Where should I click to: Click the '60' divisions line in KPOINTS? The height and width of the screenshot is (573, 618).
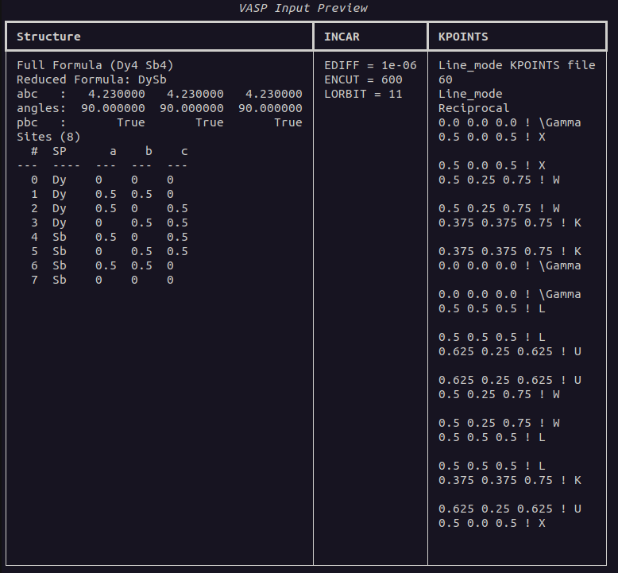coord(446,79)
